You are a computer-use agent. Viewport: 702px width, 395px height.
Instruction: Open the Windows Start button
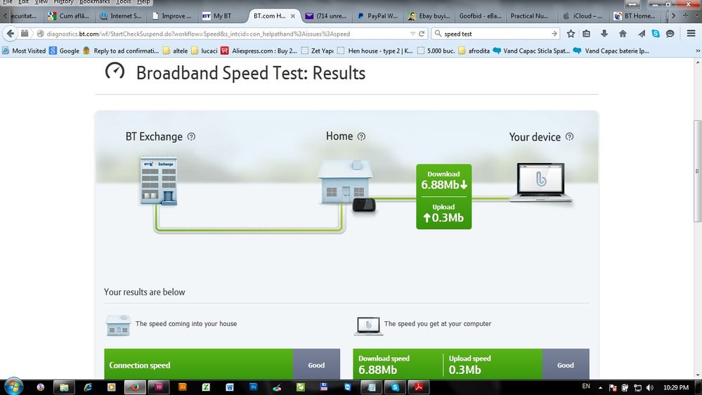[13, 387]
